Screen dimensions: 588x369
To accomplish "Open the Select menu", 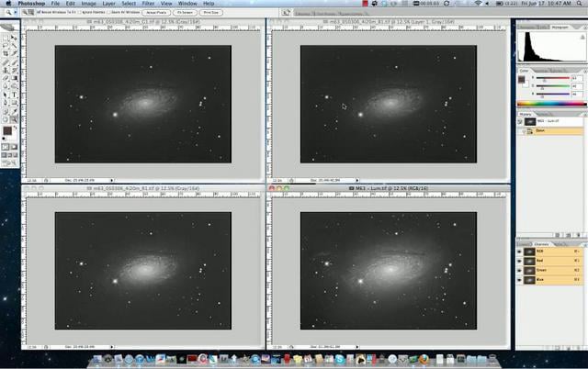I will [x=129, y=4].
